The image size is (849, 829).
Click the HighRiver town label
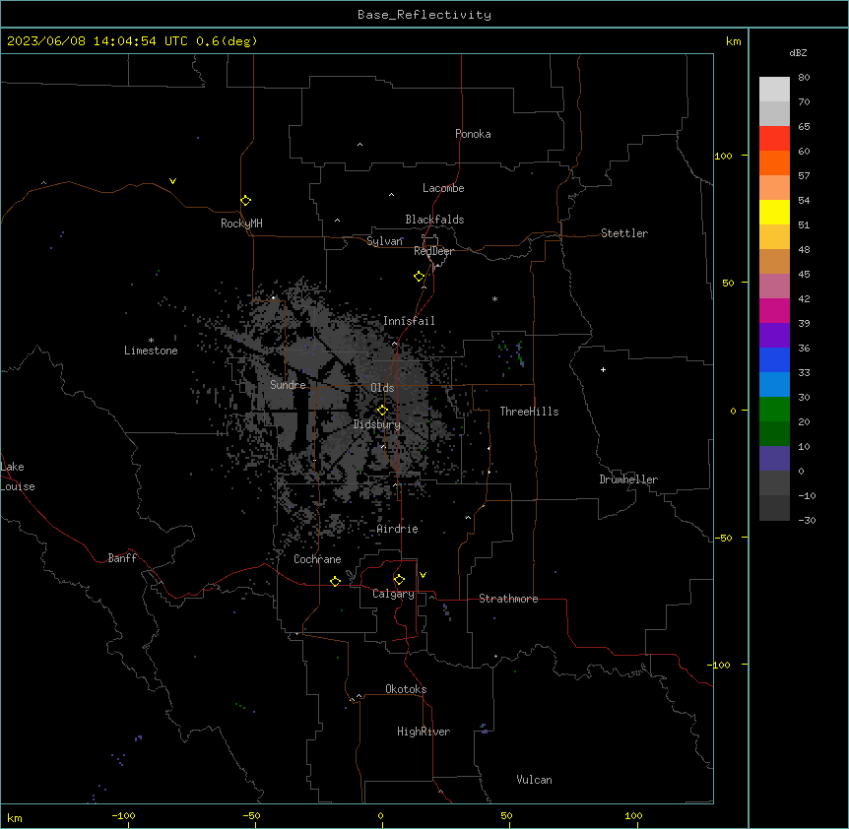pyautogui.click(x=424, y=732)
